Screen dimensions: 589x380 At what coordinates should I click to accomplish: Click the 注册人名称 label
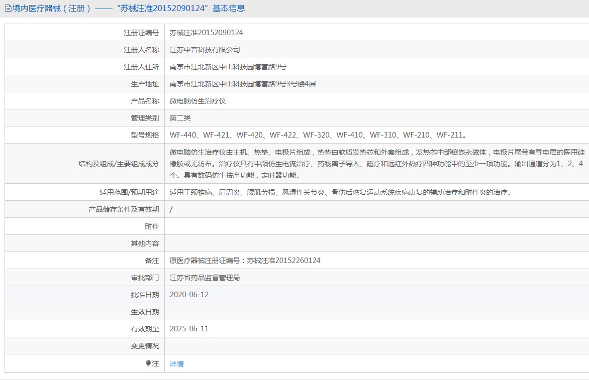click(x=141, y=50)
